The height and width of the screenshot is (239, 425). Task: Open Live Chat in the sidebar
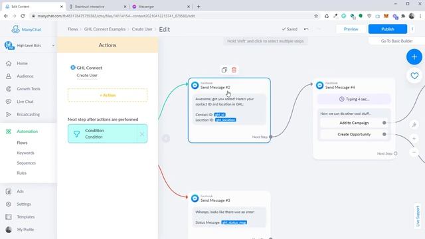click(25, 102)
